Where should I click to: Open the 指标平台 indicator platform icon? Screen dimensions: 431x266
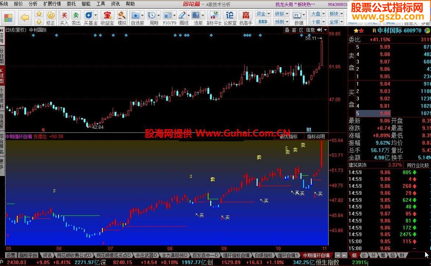tap(214, 18)
